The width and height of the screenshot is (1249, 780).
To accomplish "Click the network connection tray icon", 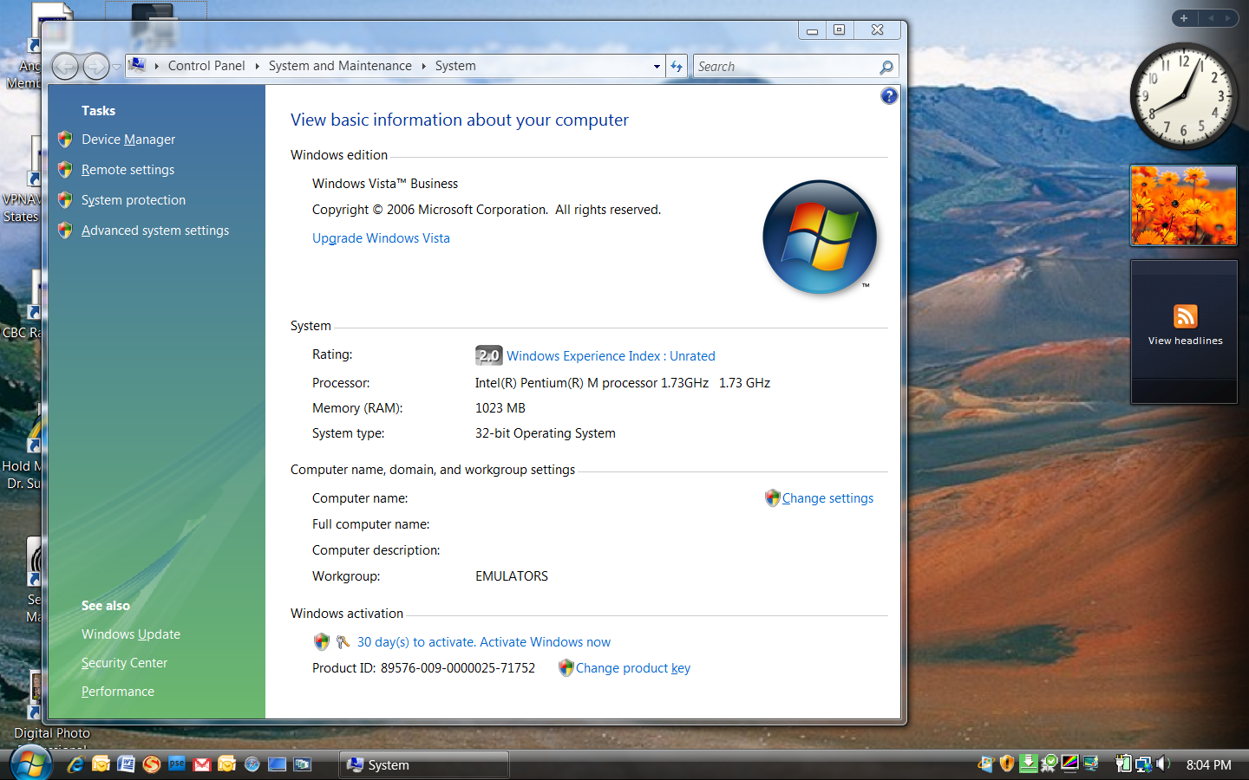I will tap(1143, 764).
